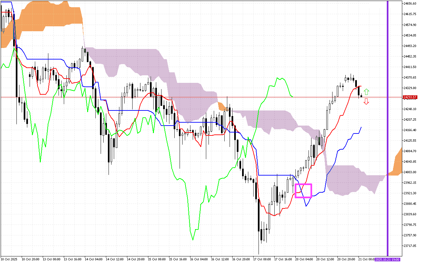Viewport: 421px width, 263px height.
Task: Click the 24166.40 price axis label
Action: click(x=410, y=130)
